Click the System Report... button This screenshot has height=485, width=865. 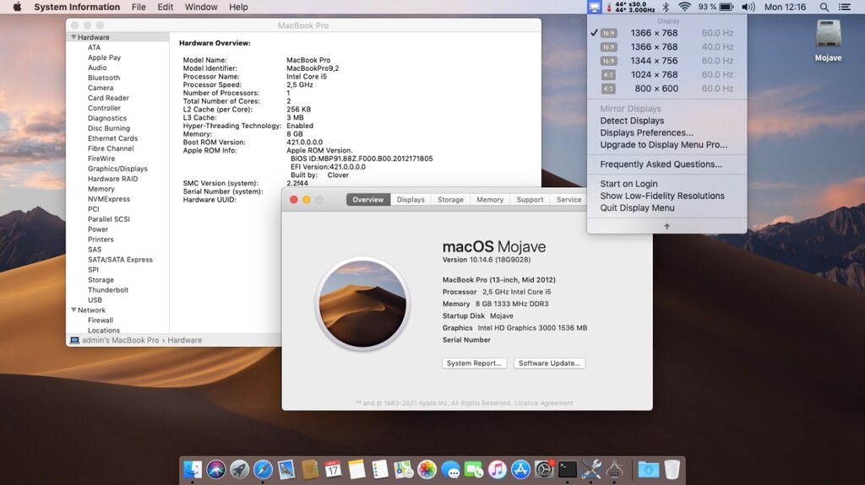point(474,364)
